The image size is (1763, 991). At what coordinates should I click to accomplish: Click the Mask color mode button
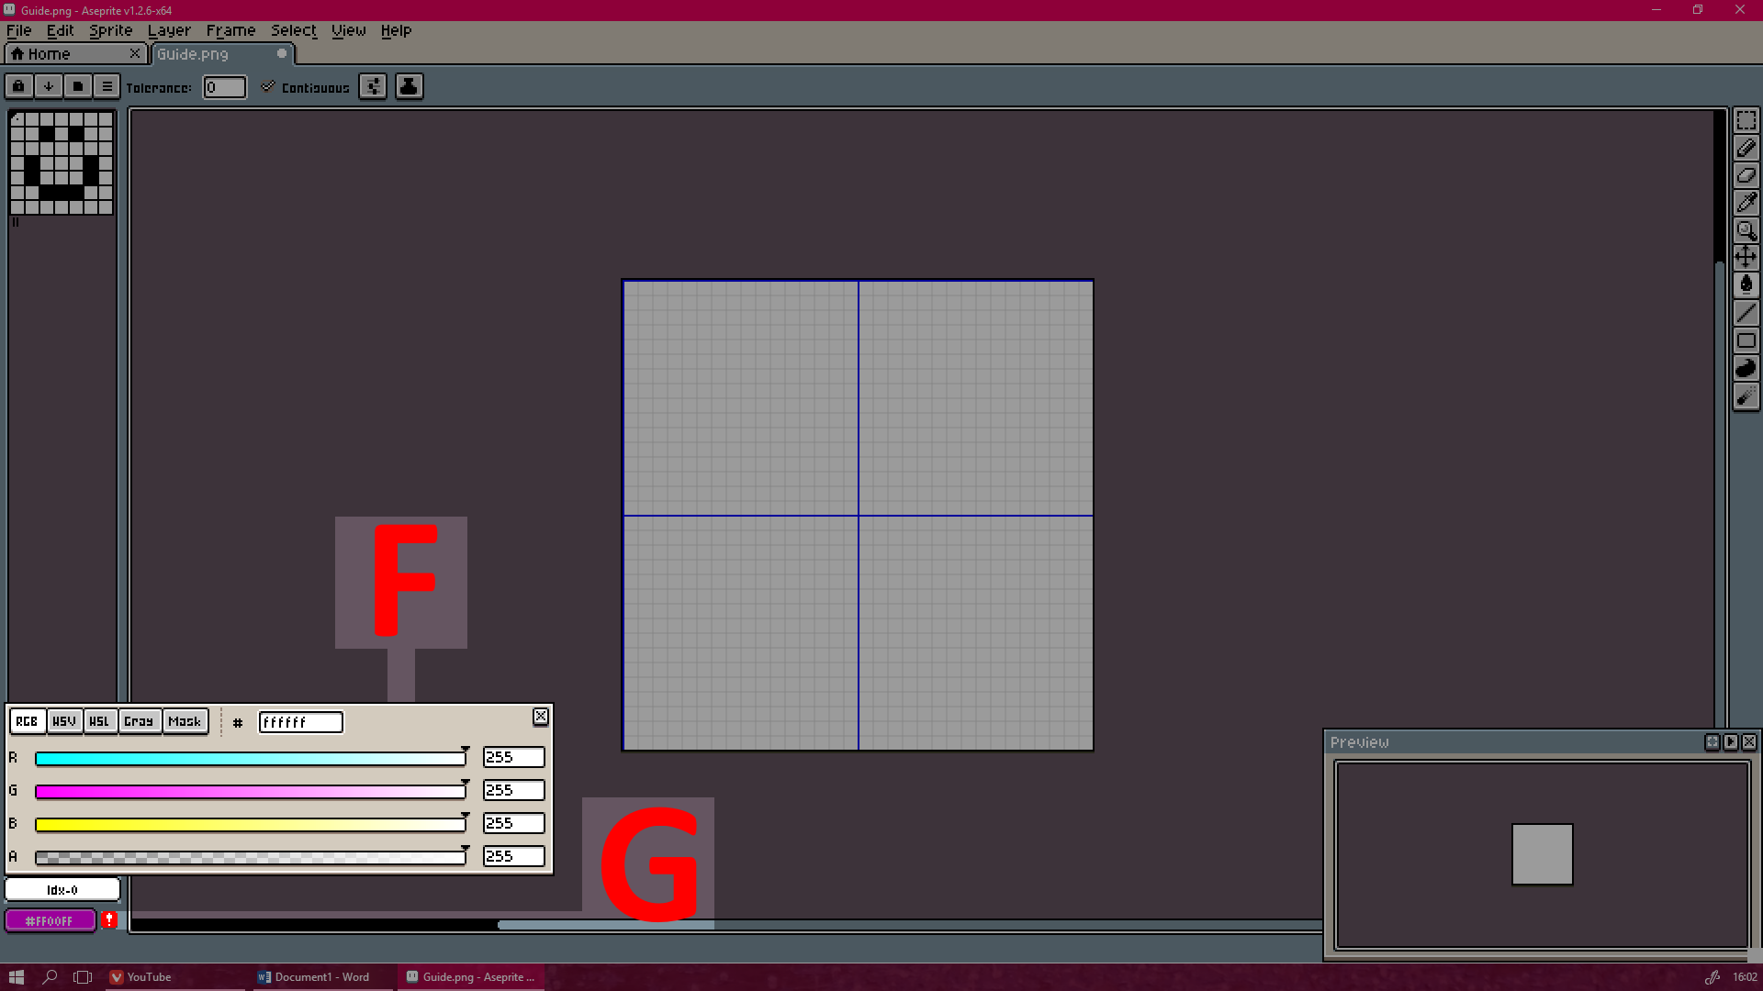click(185, 721)
